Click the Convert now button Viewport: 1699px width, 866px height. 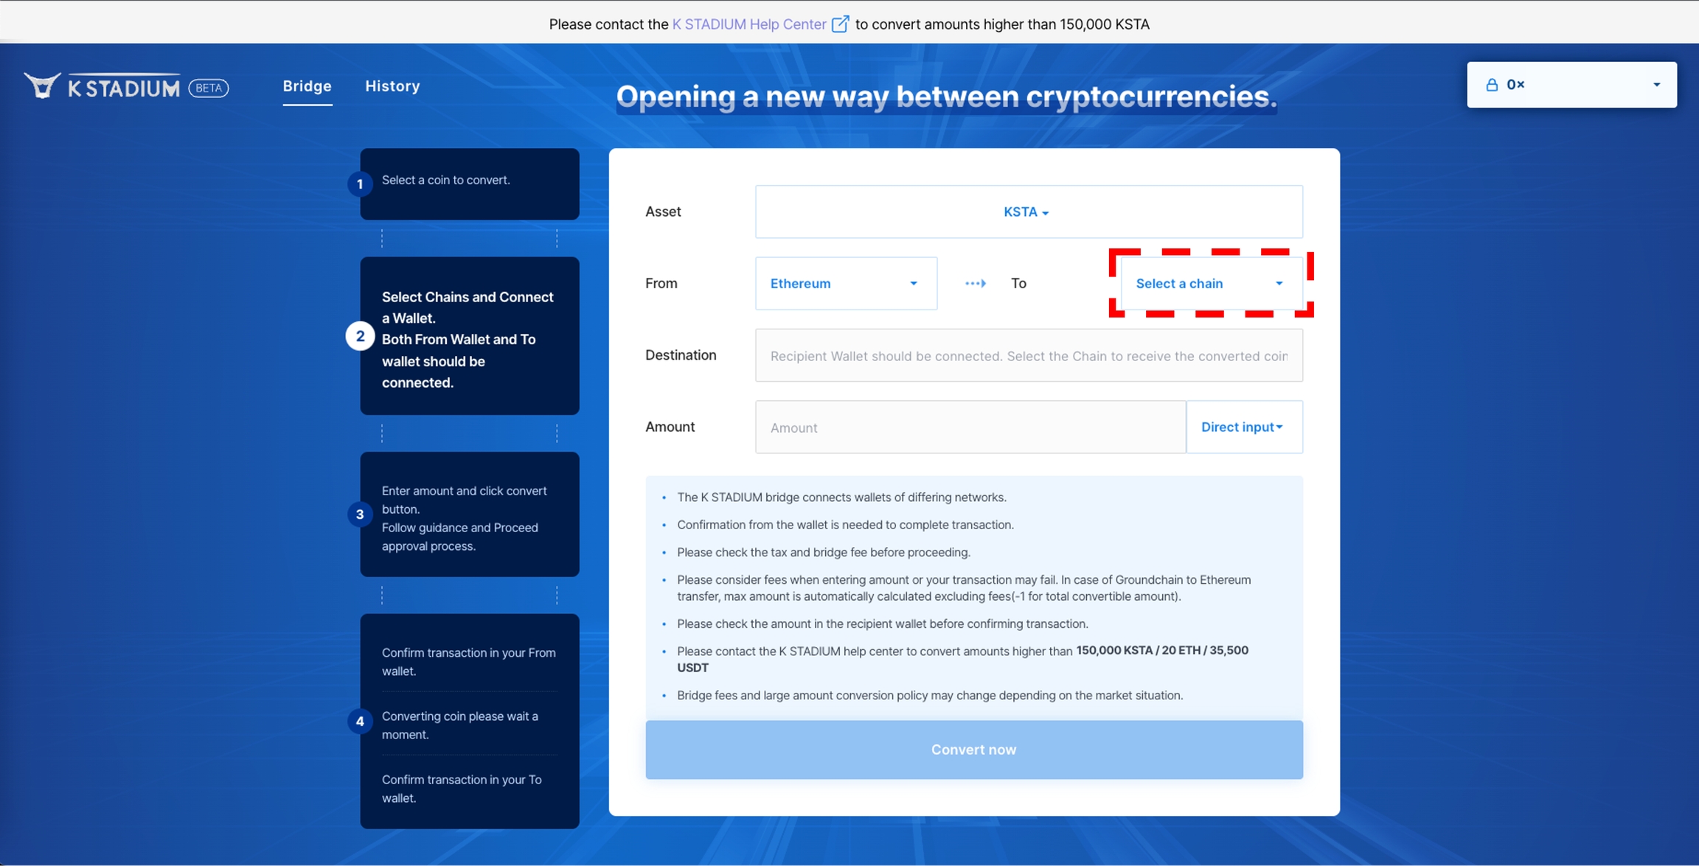click(x=974, y=750)
